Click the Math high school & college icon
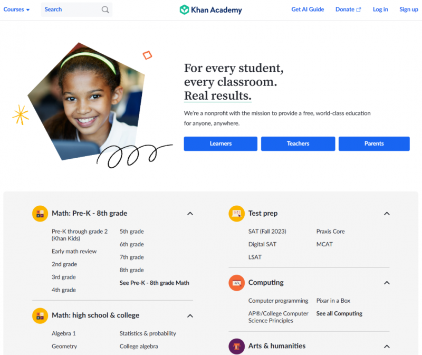Image resolution: width=422 pixels, height=355 pixels. point(40,316)
